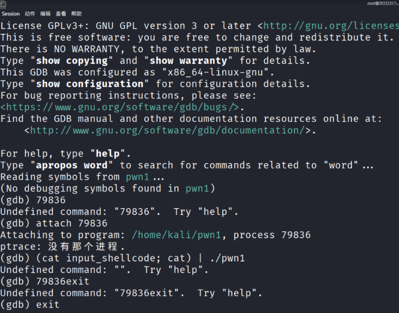Click the pwn1 name in 'No debugging symbols' line

click(x=197, y=188)
